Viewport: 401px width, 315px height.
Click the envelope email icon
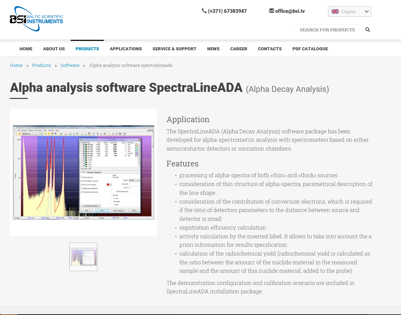[x=272, y=11]
